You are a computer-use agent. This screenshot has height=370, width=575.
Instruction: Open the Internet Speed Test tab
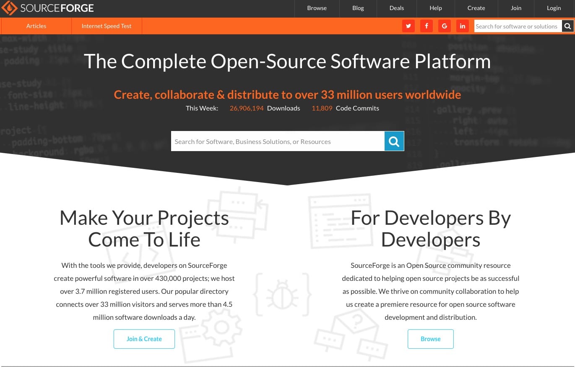tap(106, 26)
